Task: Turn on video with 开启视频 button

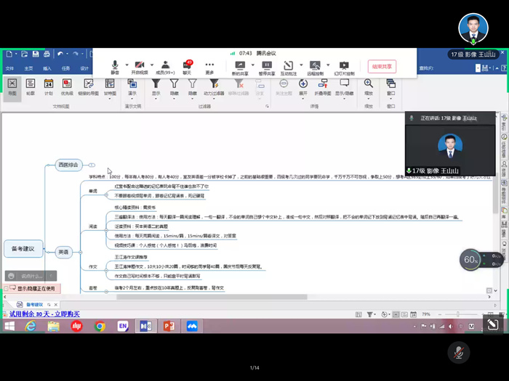Action: click(139, 65)
